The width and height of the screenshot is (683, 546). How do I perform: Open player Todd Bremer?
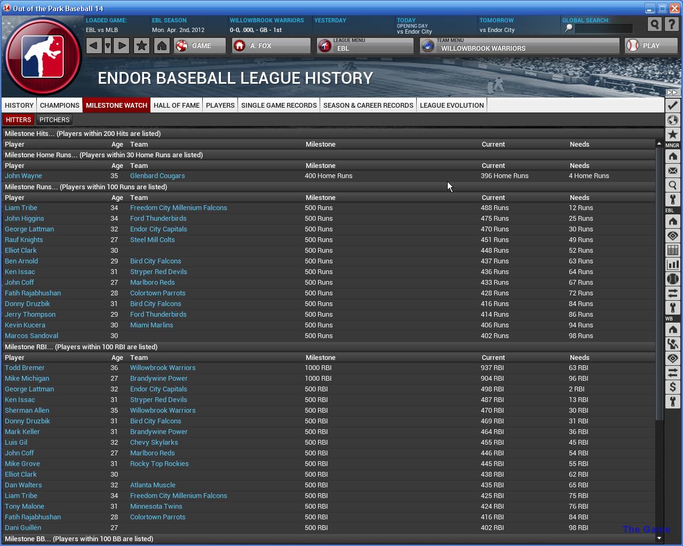25,368
